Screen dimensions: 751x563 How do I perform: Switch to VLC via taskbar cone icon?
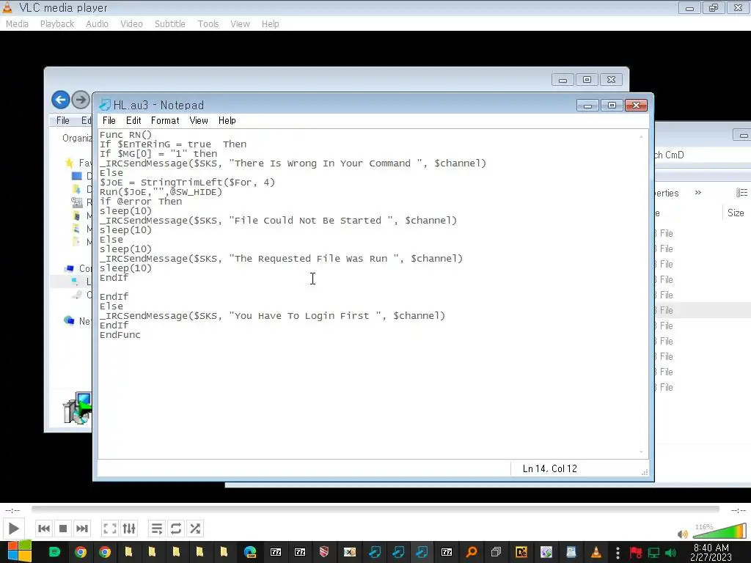596,552
